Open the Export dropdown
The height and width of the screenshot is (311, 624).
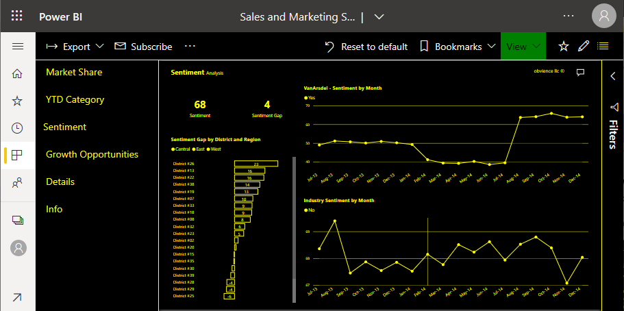click(75, 47)
